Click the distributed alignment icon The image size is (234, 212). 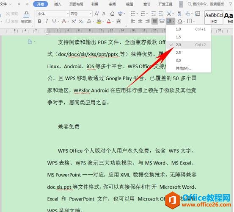click(x=162, y=21)
